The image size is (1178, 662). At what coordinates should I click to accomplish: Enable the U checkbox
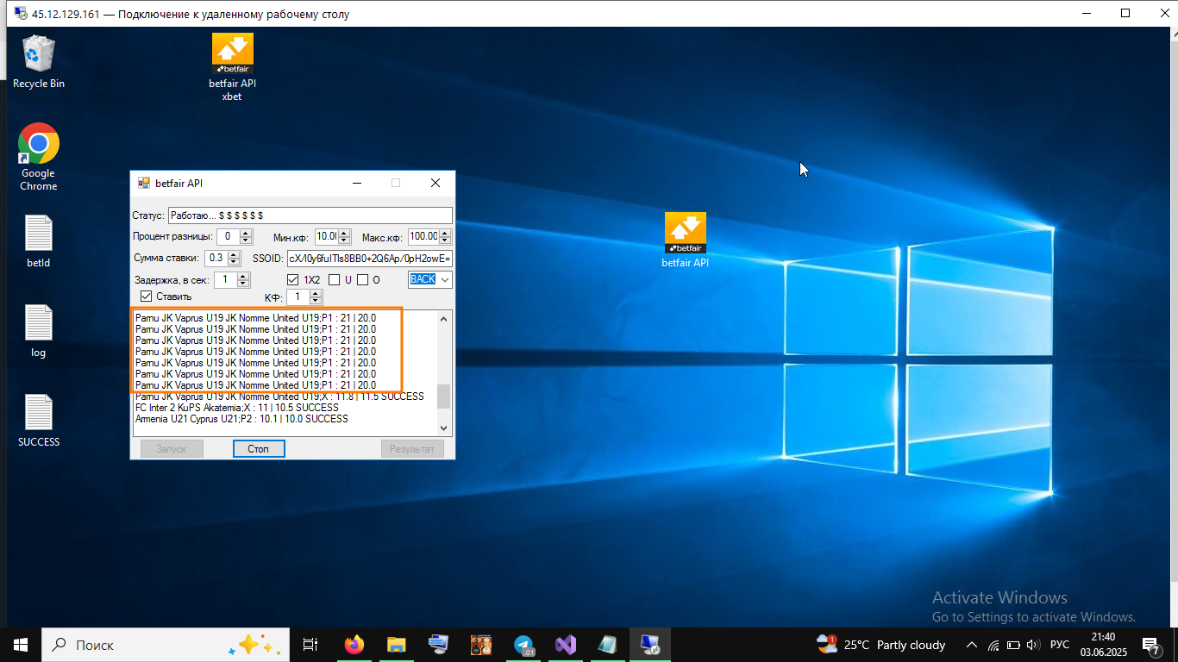pos(335,279)
